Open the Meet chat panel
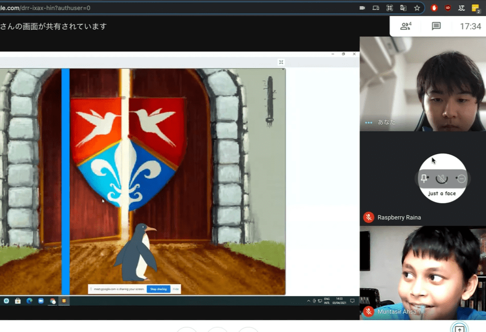This screenshot has width=486, height=332. pyautogui.click(x=436, y=26)
